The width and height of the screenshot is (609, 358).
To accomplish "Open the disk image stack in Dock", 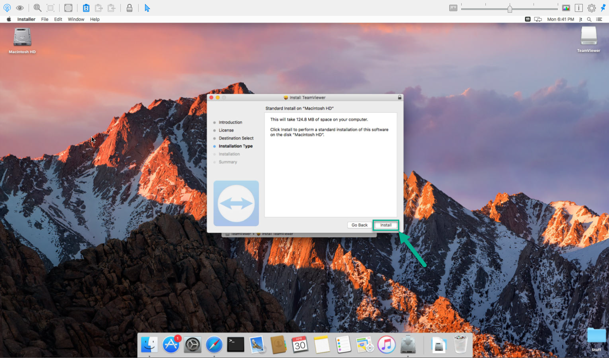I will point(439,345).
